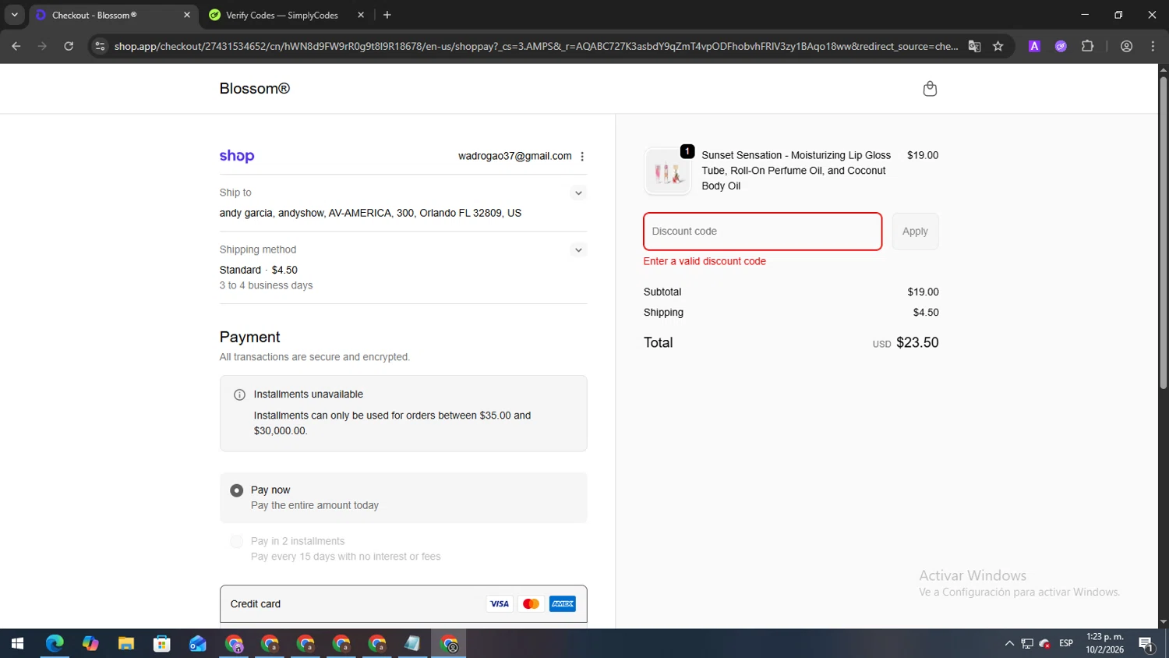Click the 'Enter a valid discount code' error
The width and height of the screenshot is (1169, 658).
(705, 262)
